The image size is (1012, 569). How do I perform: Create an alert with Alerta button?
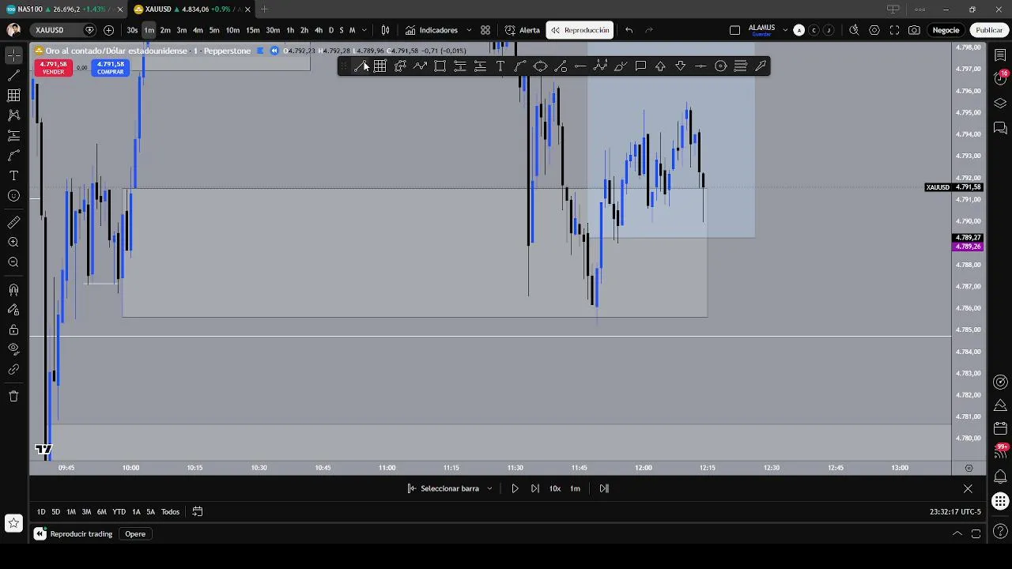pyautogui.click(x=523, y=30)
